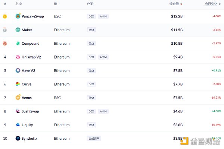
Task: Click the Maker logo icon
Action: tap(18, 30)
